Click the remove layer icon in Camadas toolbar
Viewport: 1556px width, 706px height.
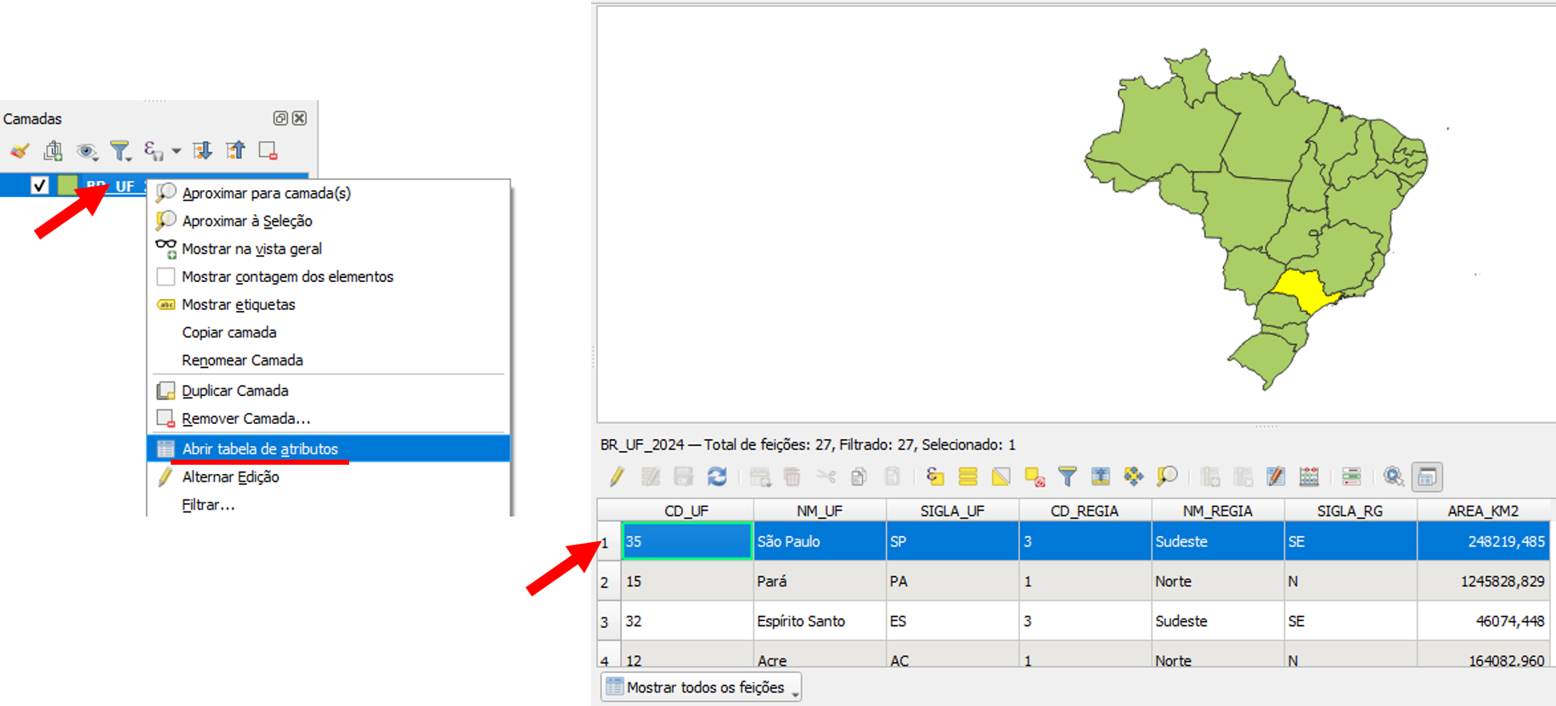point(268,151)
